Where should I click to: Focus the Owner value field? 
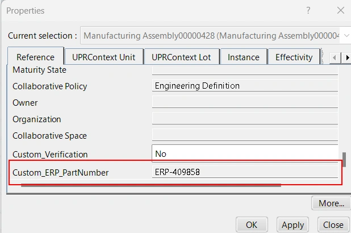pos(245,103)
